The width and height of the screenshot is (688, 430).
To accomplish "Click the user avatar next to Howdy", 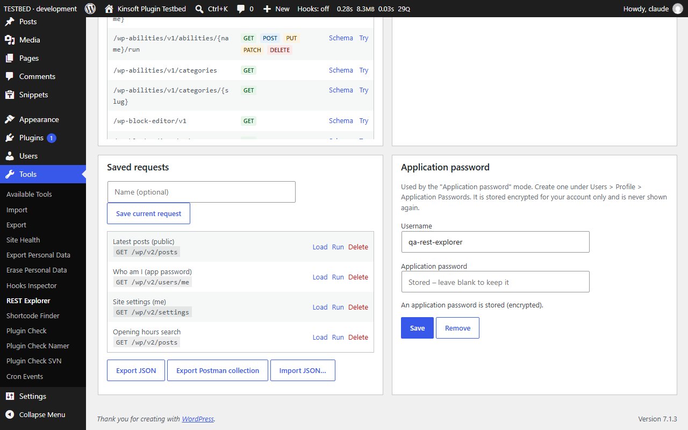I will 677,9.
